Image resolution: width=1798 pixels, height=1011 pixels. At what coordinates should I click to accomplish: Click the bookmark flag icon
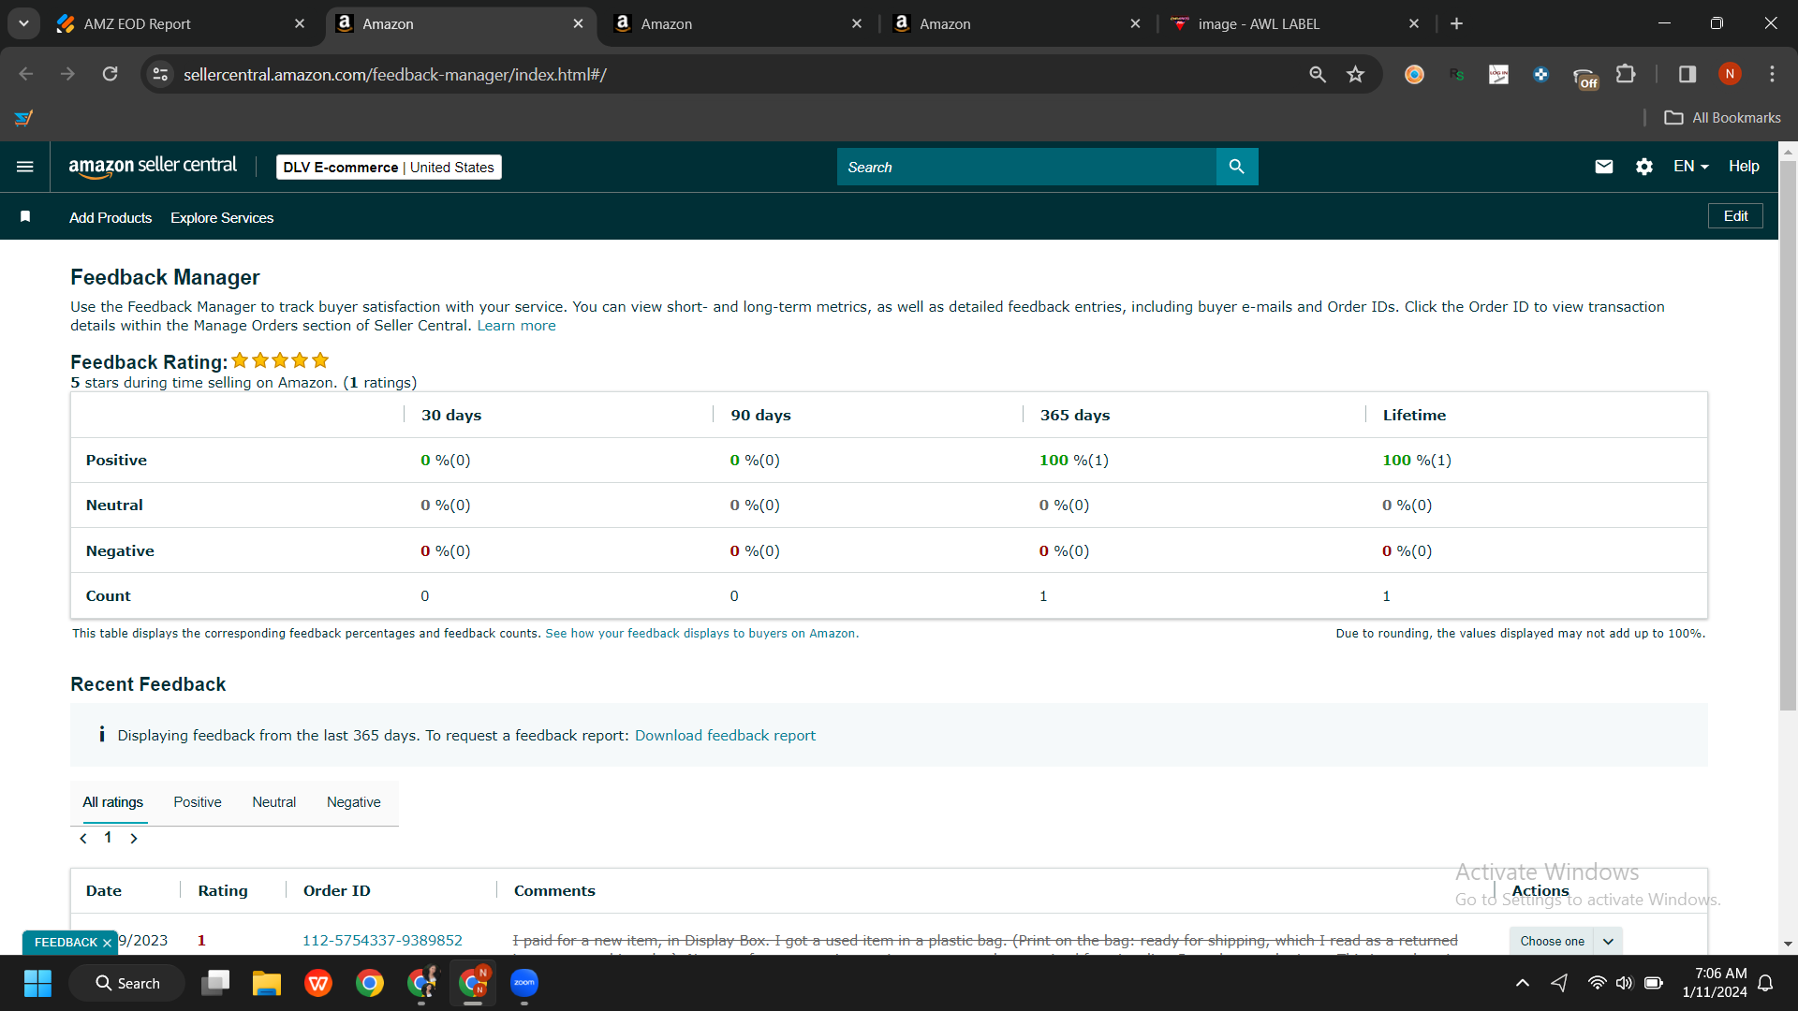pyautogui.click(x=25, y=217)
